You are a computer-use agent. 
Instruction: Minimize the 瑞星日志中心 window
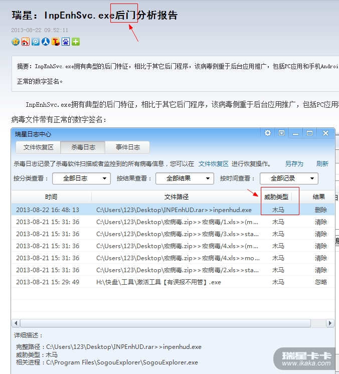tap(296, 133)
